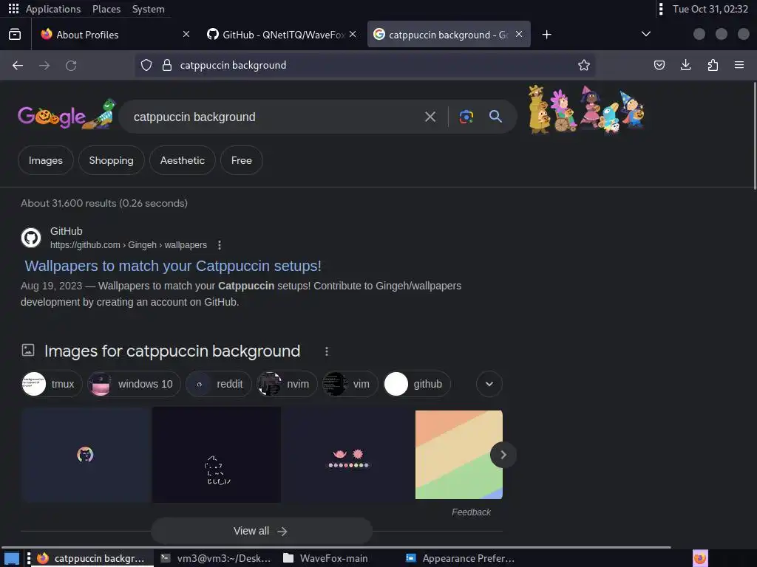Open the Firefox downloads panel
757x567 pixels.
point(685,65)
